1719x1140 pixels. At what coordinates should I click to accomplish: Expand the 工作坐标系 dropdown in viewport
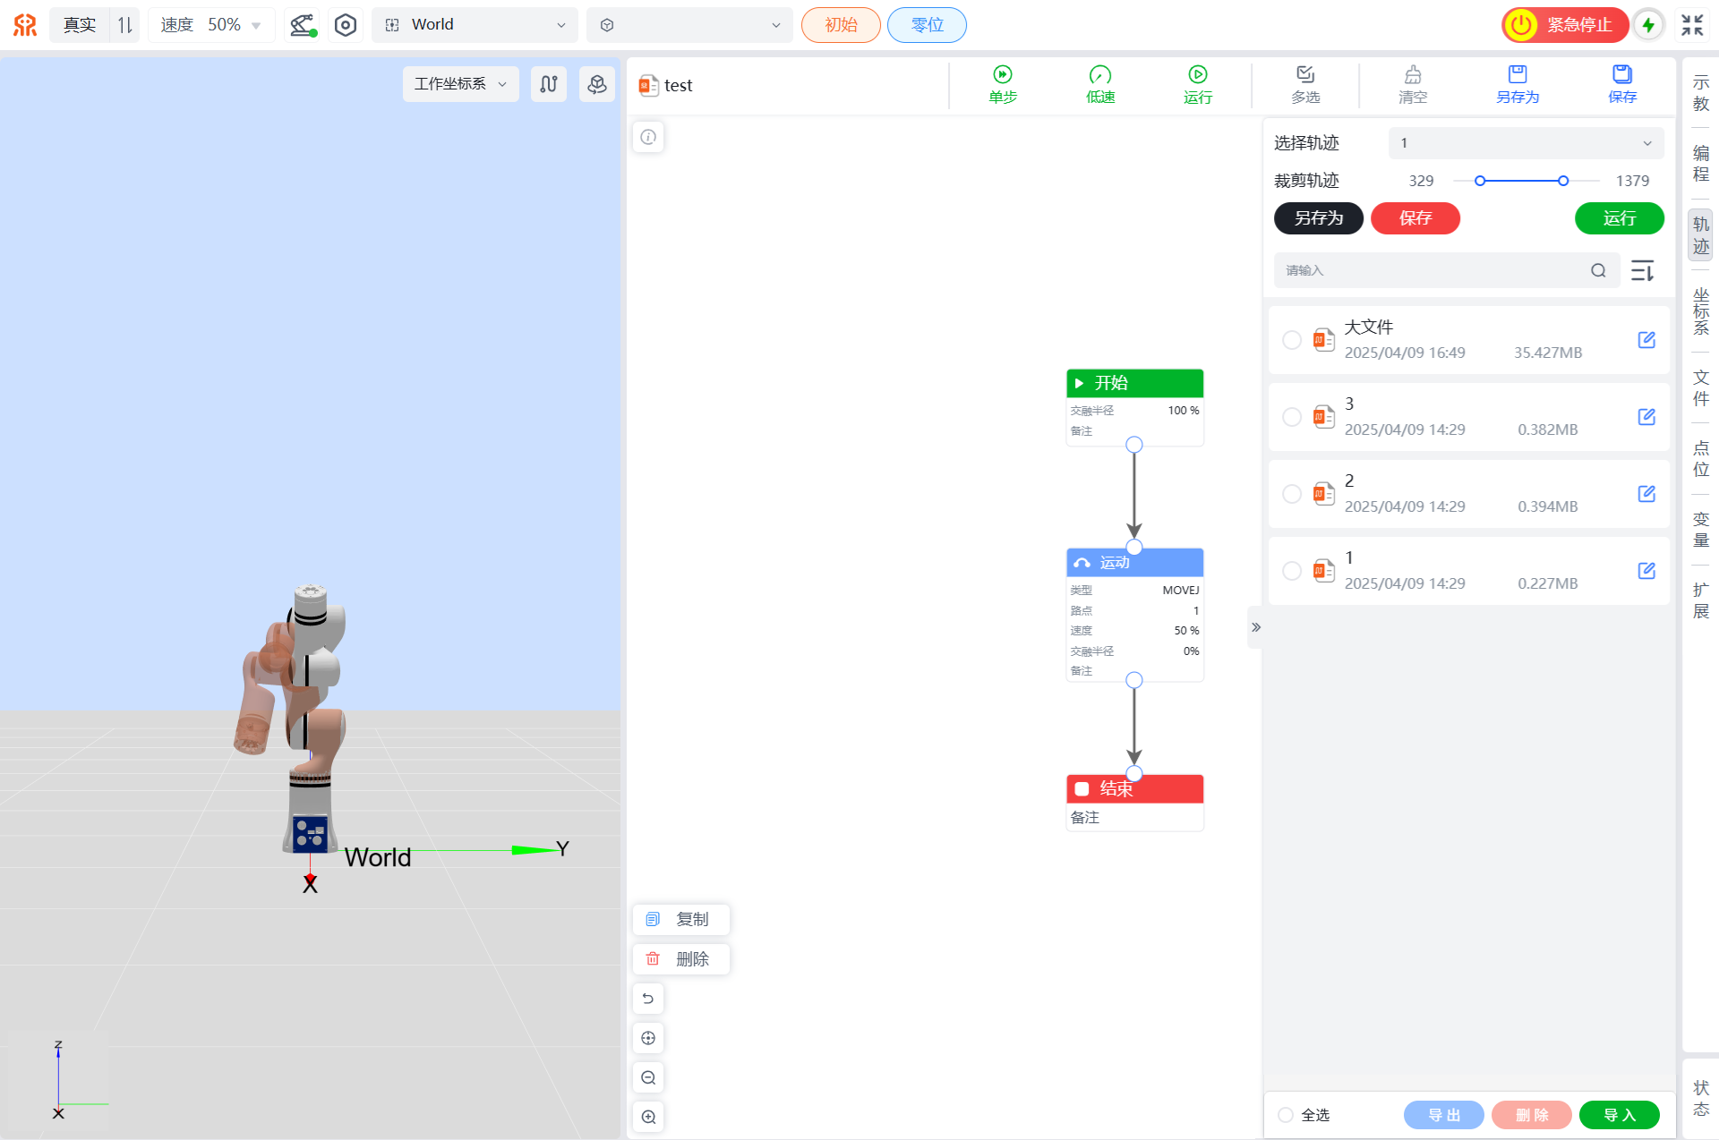point(460,84)
